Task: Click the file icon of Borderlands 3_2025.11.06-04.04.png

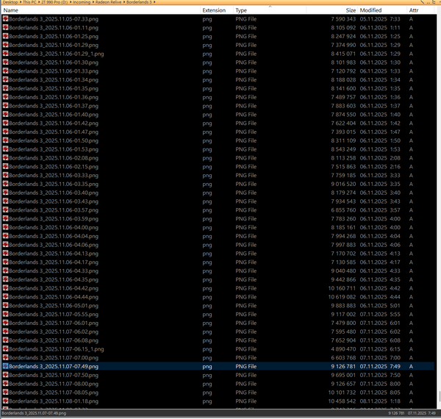Action: 5,236
